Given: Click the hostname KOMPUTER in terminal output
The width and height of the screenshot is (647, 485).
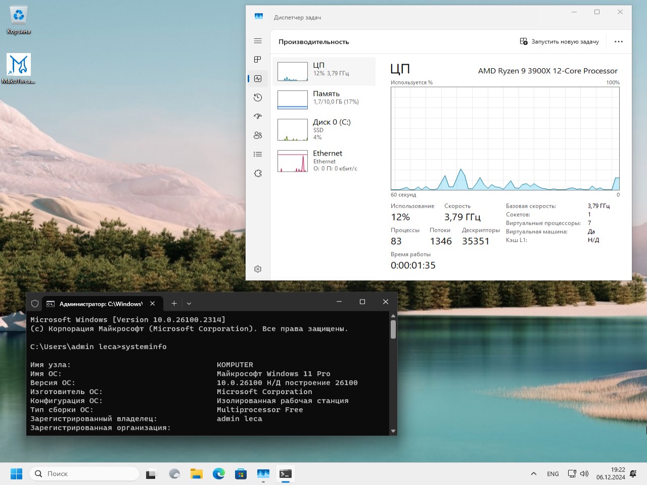Looking at the screenshot, I should click(235, 365).
